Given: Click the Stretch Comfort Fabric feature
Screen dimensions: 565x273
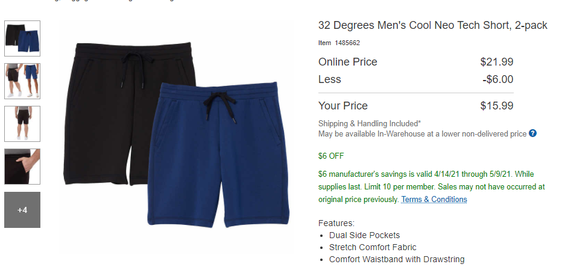Looking at the screenshot, I should (372, 247).
